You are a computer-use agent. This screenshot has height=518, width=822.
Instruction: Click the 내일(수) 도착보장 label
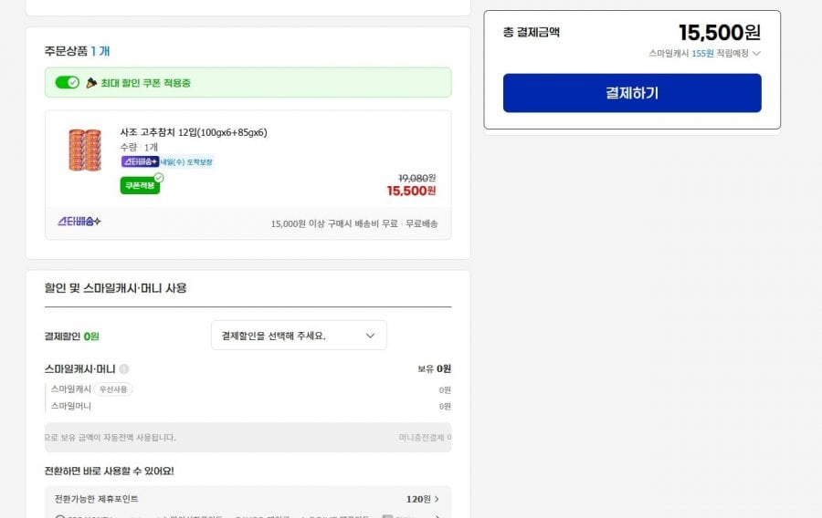click(x=187, y=161)
